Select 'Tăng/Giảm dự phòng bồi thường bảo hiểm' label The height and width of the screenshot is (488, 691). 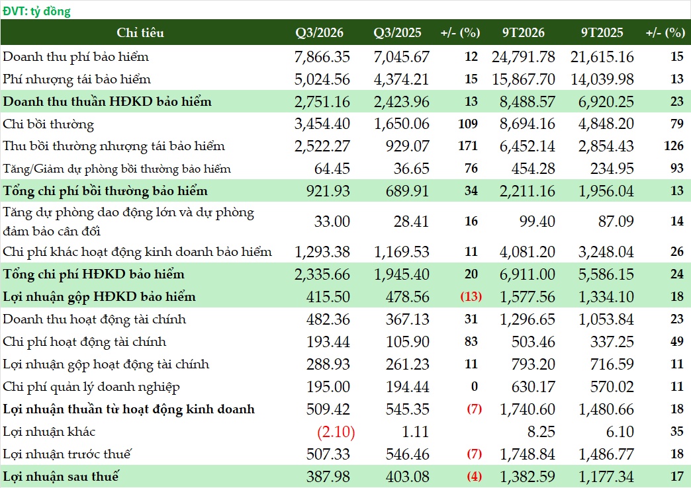point(116,169)
